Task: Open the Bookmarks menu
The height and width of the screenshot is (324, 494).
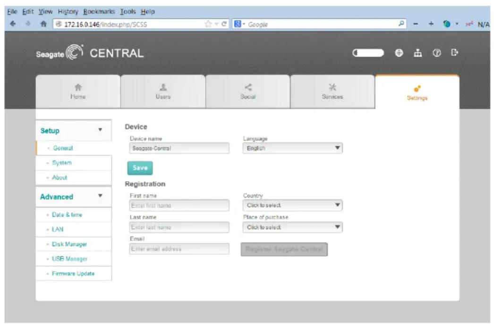Action: tap(99, 12)
